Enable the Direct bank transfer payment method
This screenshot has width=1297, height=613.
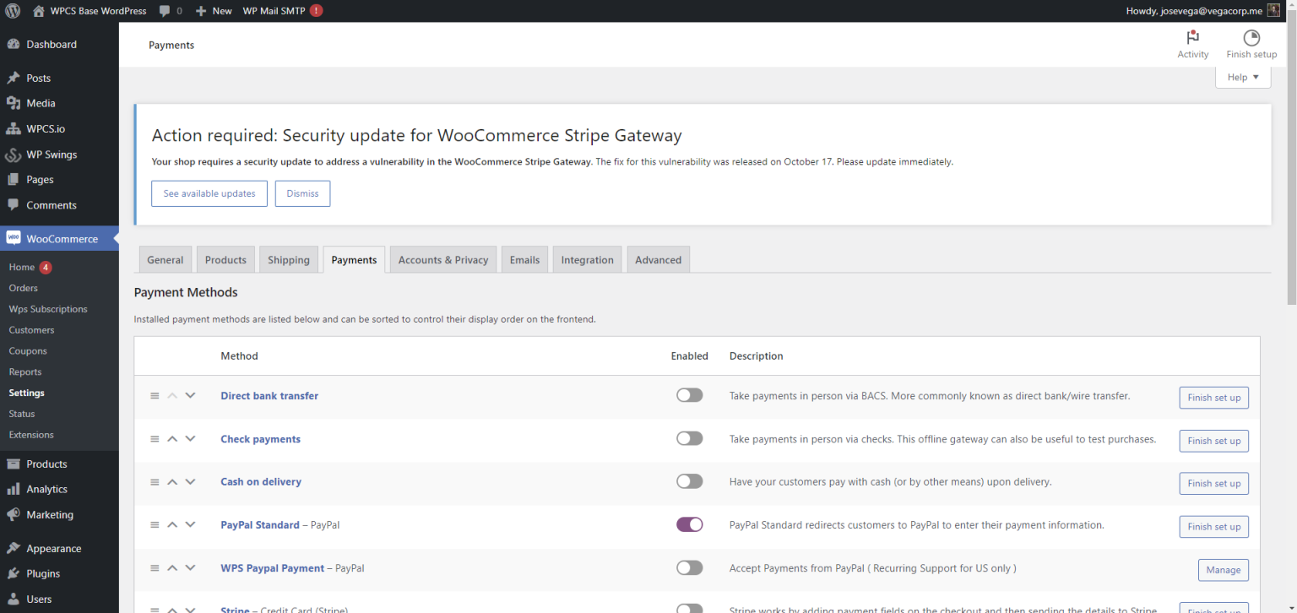coord(689,394)
